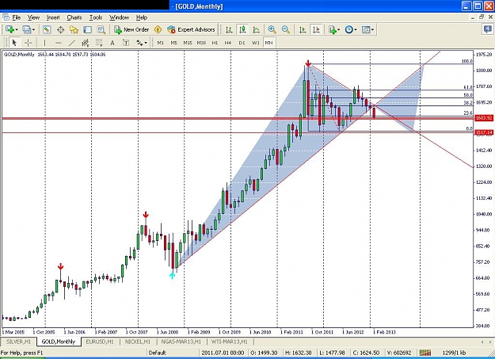This screenshot has height=359, width=495.
Task: Zoom in on the chart
Action: click(272, 29)
